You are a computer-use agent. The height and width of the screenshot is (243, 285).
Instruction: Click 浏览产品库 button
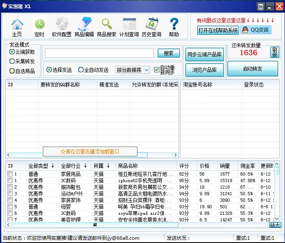[x=205, y=70]
